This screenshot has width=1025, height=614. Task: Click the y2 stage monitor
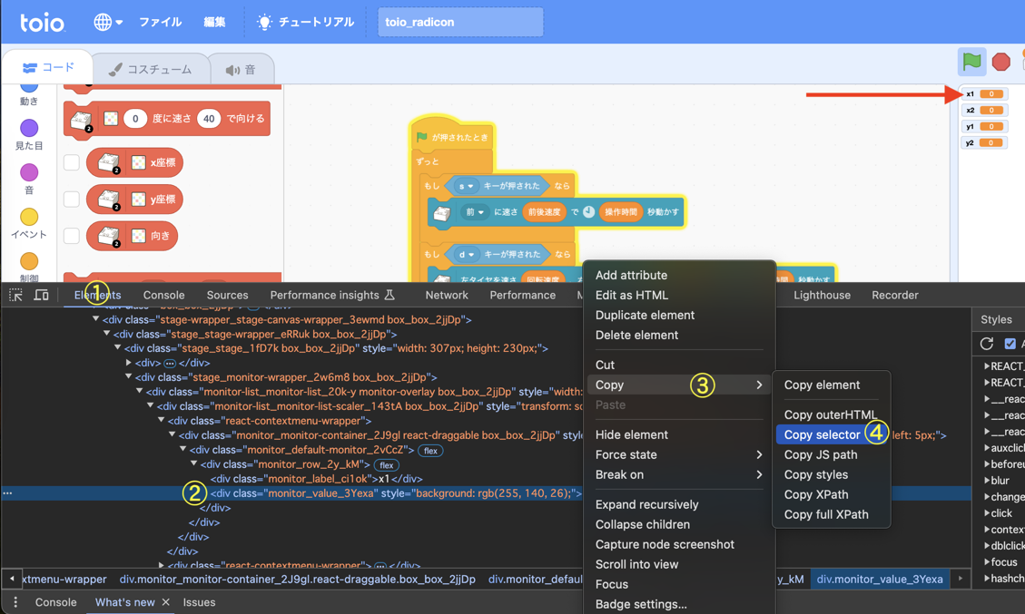click(984, 143)
